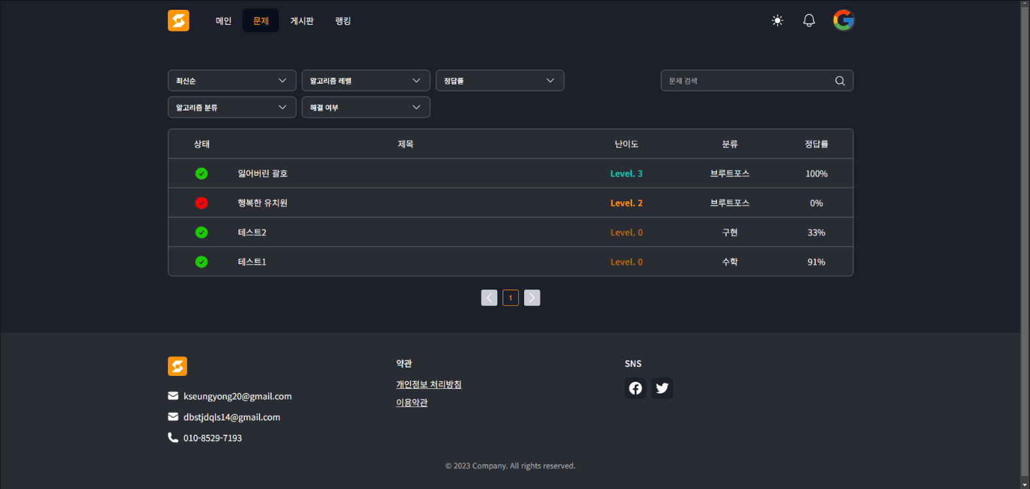Open the 해결 여부 filter dropdown
1030x489 pixels.
coord(365,108)
